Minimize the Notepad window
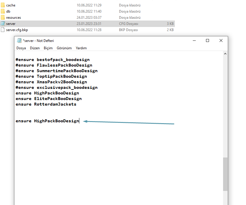This screenshot has height=205, width=246. 194,41
